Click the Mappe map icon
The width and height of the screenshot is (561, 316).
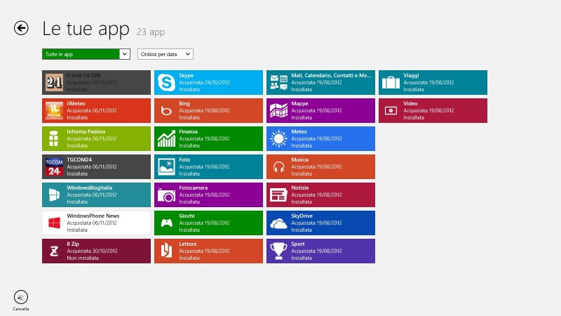click(278, 110)
